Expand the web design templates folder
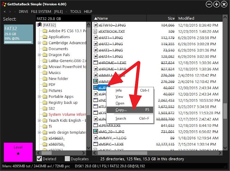The height and width of the screenshot is (171, 230). coord(39,132)
